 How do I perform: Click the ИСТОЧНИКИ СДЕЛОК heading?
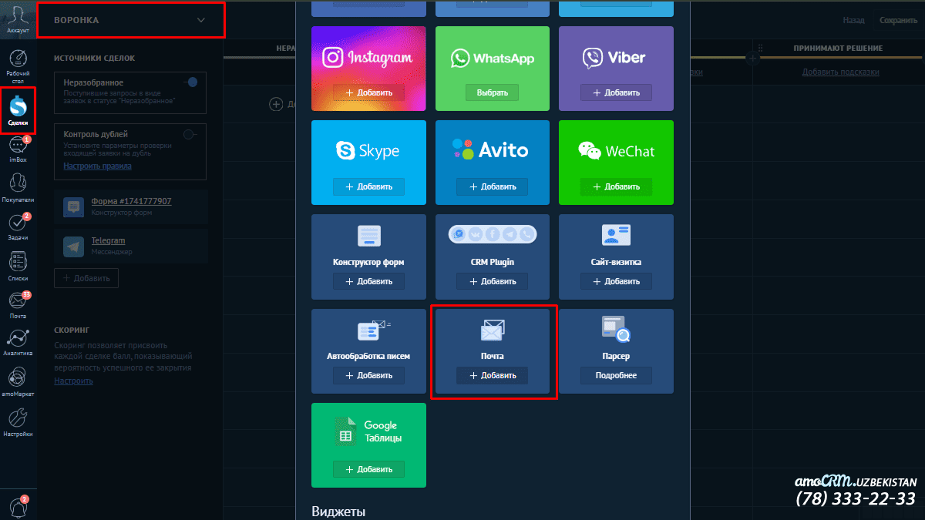tap(95, 58)
